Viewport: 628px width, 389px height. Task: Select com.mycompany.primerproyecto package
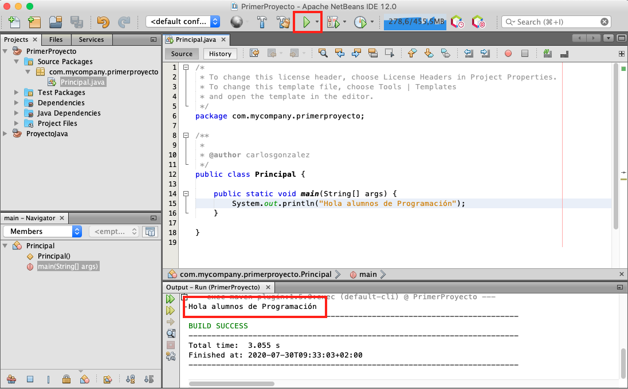pyautogui.click(x=104, y=72)
